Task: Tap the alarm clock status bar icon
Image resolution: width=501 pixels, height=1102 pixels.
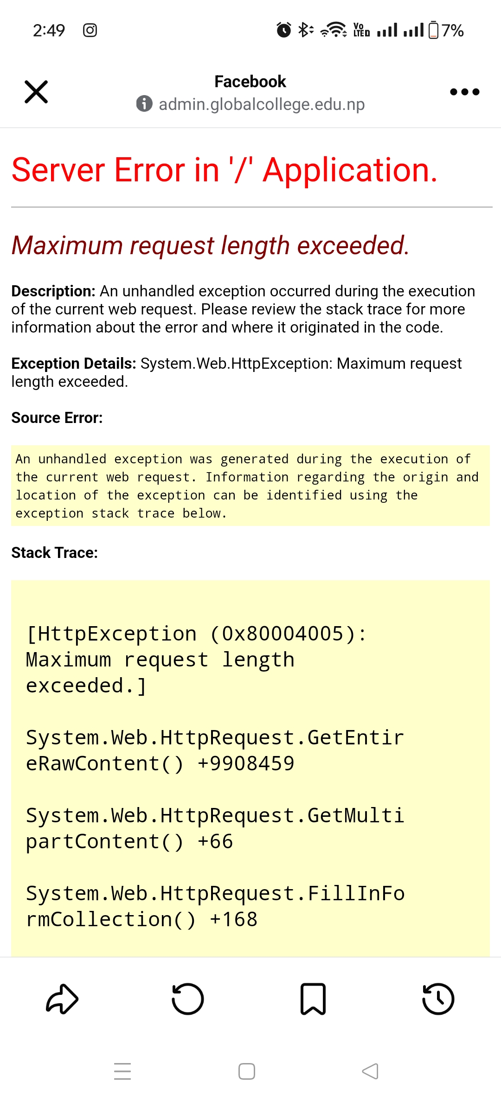Action: pyautogui.click(x=284, y=30)
